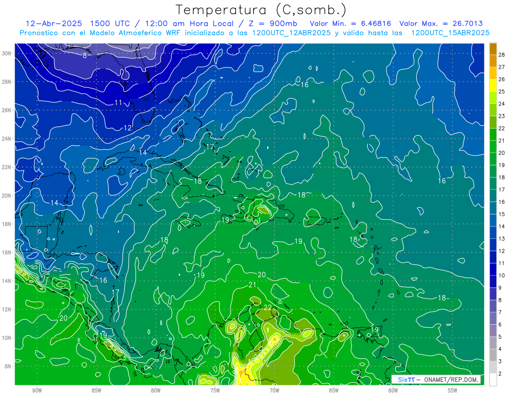This screenshot has width=513, height=396.
Task: Click 'Valor Max. = 26.7013' text
Action: (x=441, y=23)
